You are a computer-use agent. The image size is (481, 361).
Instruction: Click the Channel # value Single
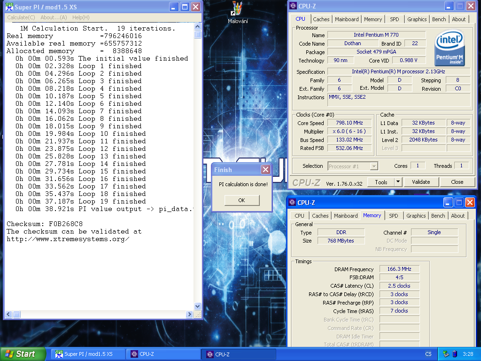point(434,232)
